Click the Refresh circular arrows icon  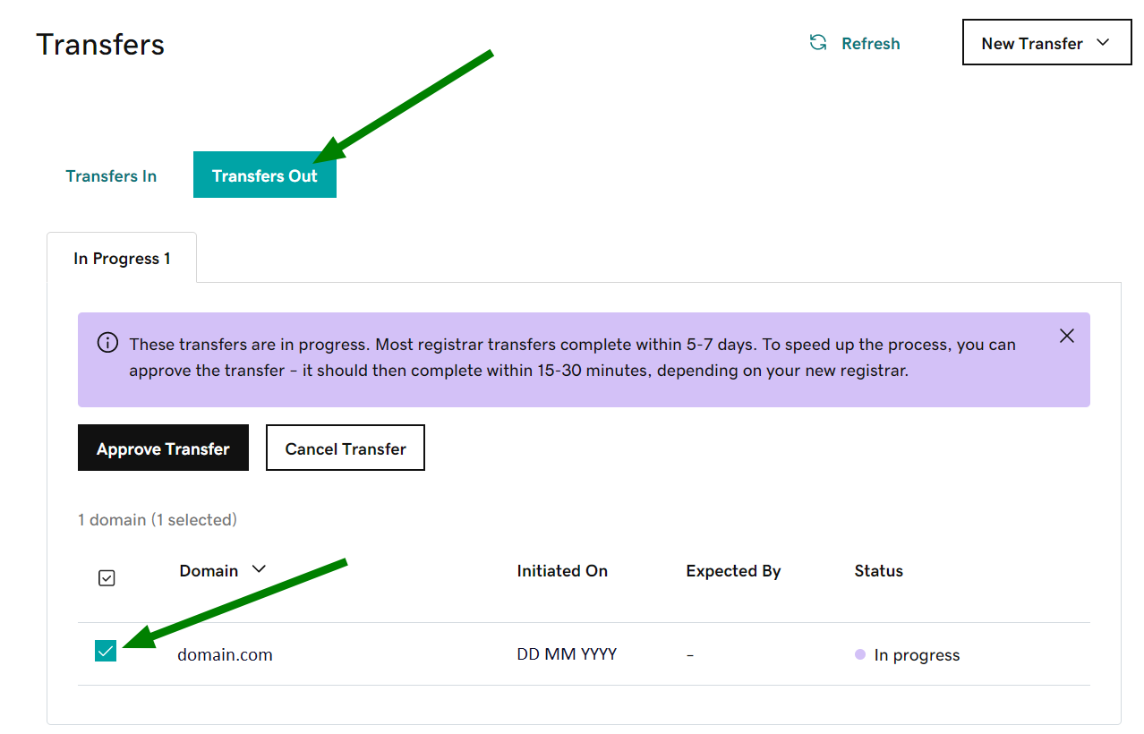click(x=818, y=43)
